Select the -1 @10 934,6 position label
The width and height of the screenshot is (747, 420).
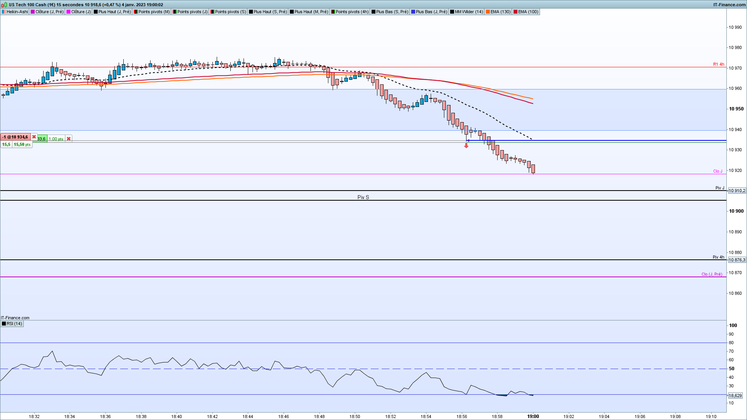[16, 137]
